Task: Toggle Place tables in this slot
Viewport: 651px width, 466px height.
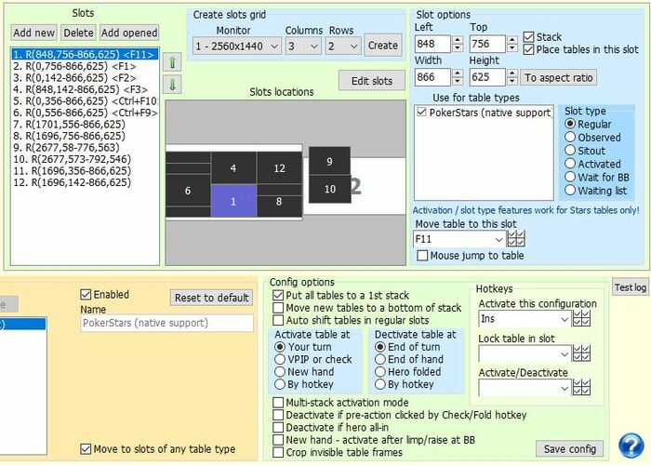Action: coord(528,49)
